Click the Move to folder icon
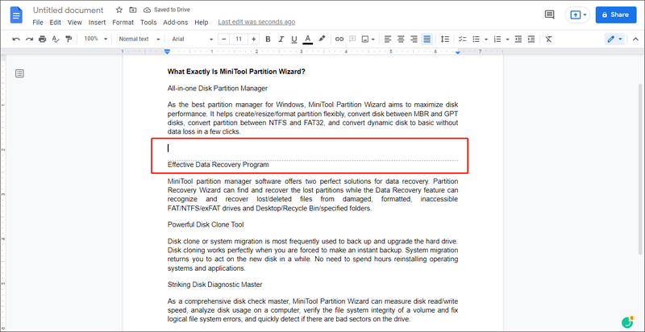 [x=132, y=10]
